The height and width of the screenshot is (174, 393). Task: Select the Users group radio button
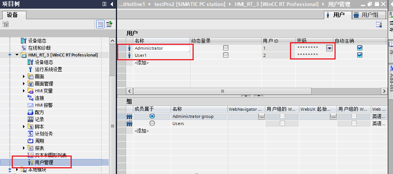152,123
